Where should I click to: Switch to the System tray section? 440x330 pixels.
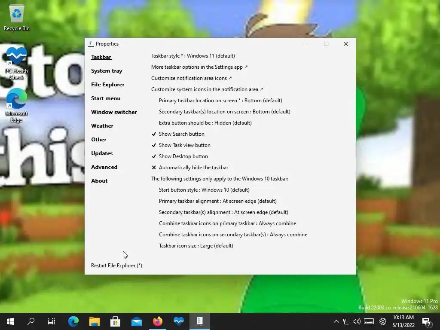pos(107,71)
